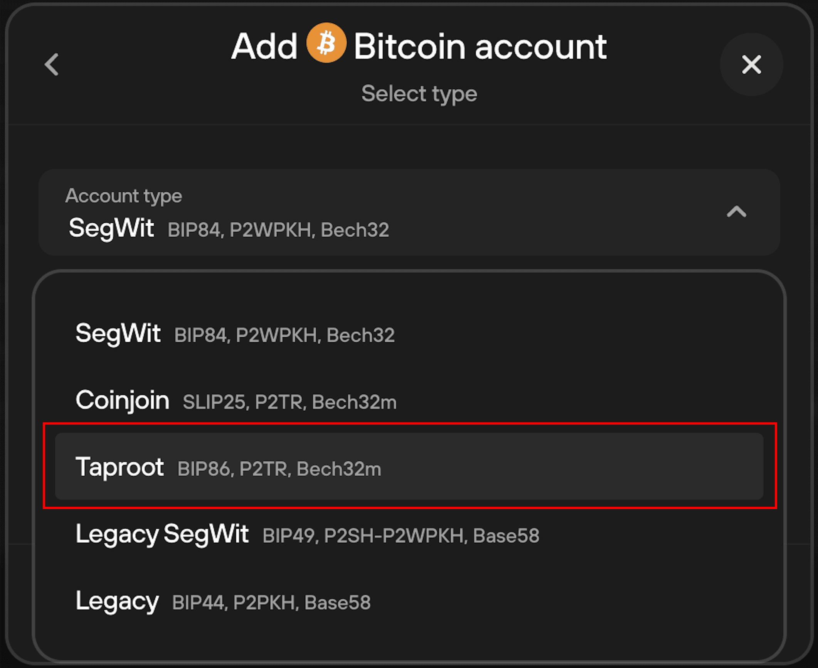Click 'BIP49, P2SH-P2WPKH, Base58' description text
Viewport: 818px width, 668px height.
click(x=401, y=535)
